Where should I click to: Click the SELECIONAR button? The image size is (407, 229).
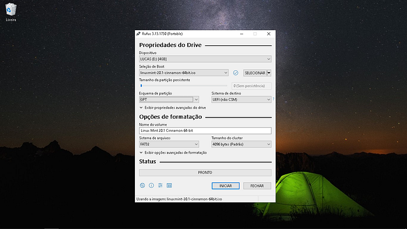tap(255, 73)
